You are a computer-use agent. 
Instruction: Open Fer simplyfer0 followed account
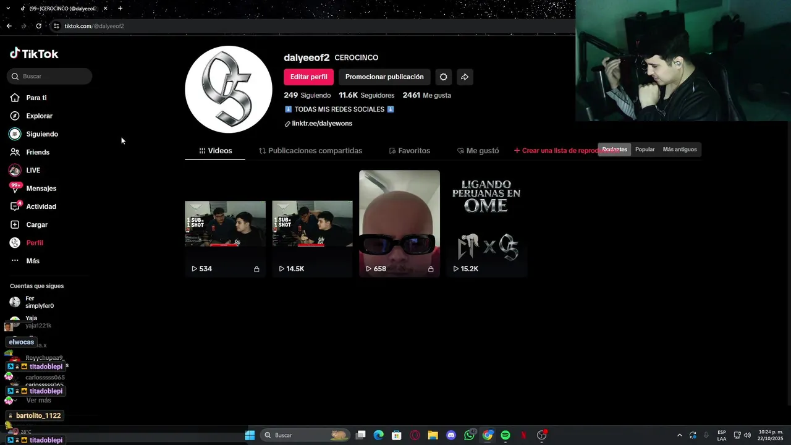(38, 302)
